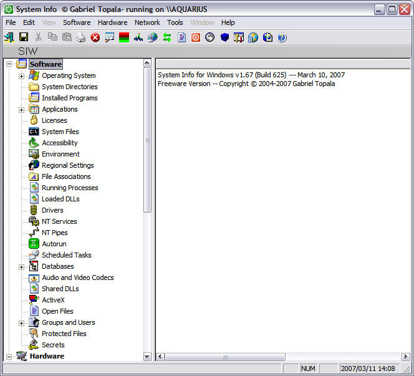Open the Edit menu
The image size is (414, 376).
pos(29,22)
